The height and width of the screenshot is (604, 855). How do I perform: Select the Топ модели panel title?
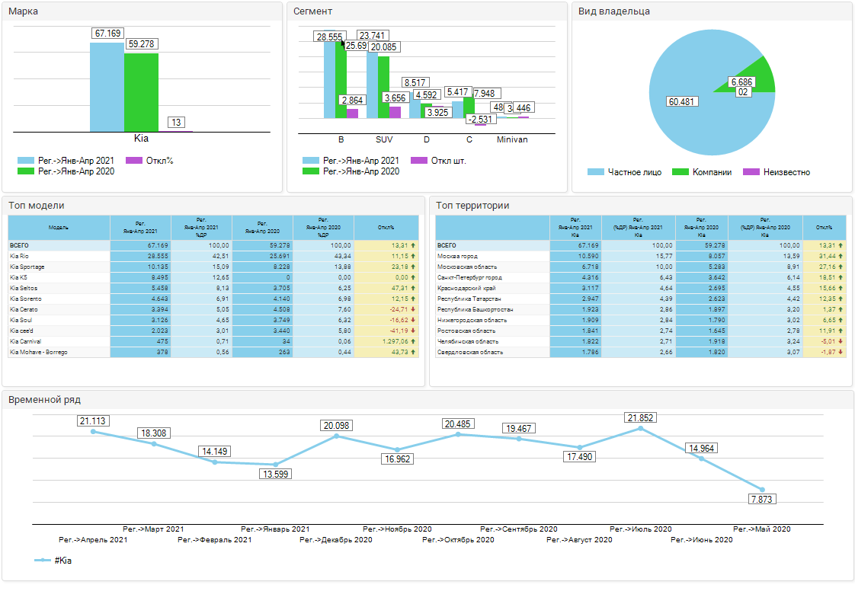[37, 206]
